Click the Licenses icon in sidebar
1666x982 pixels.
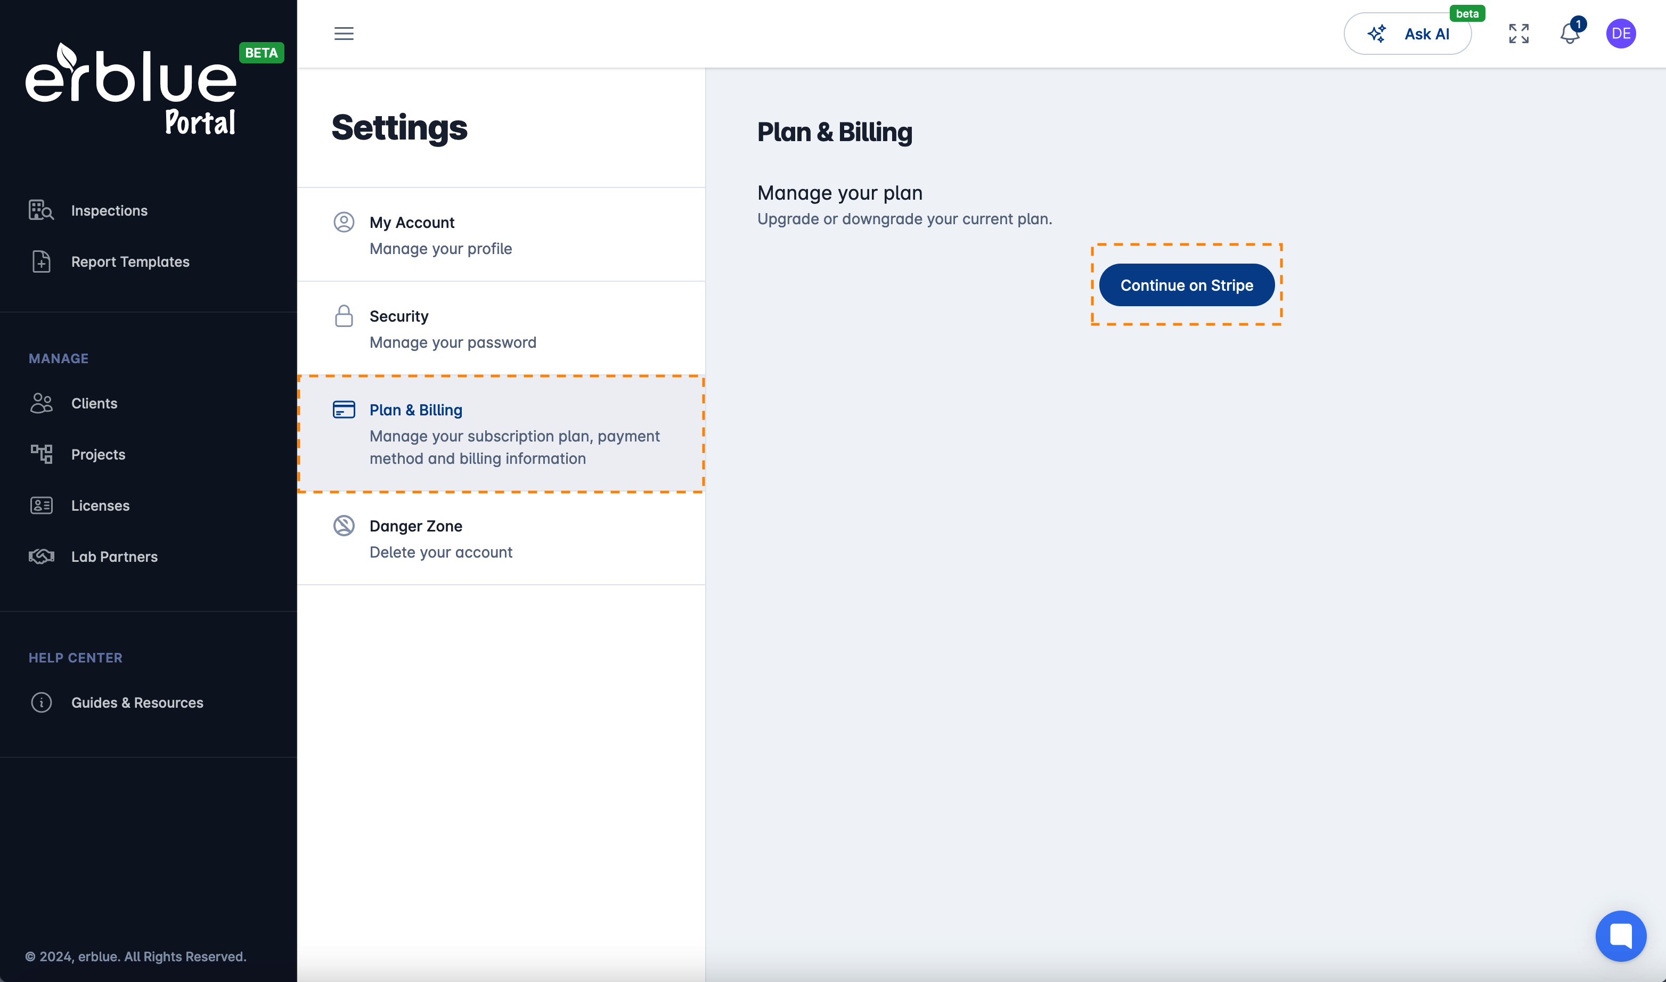coord(41,505)
